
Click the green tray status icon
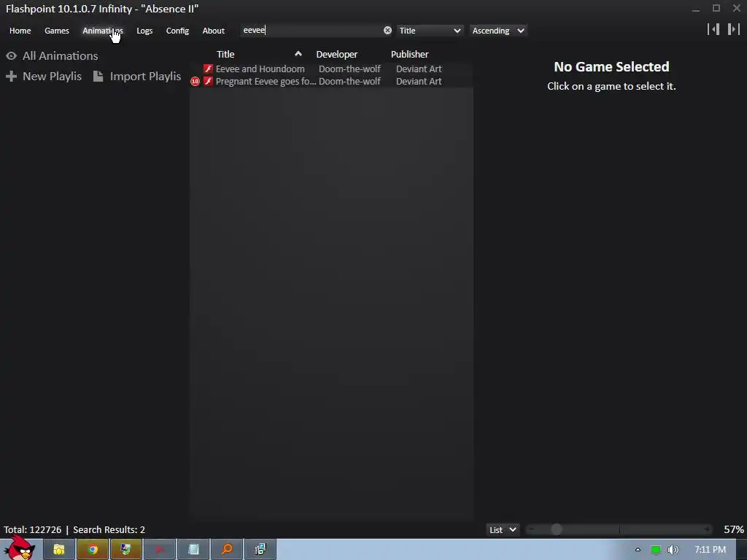tap(656, 550)
